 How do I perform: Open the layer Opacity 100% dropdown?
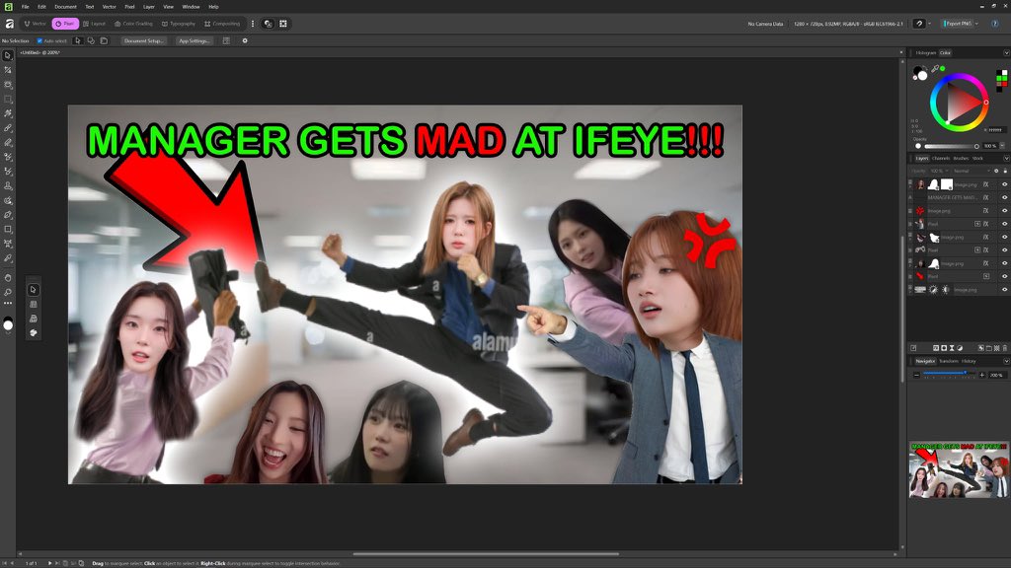[938, 171]
